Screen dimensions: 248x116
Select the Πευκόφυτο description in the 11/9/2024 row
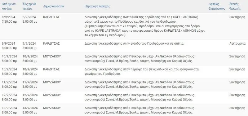click(x=139, y=84)
